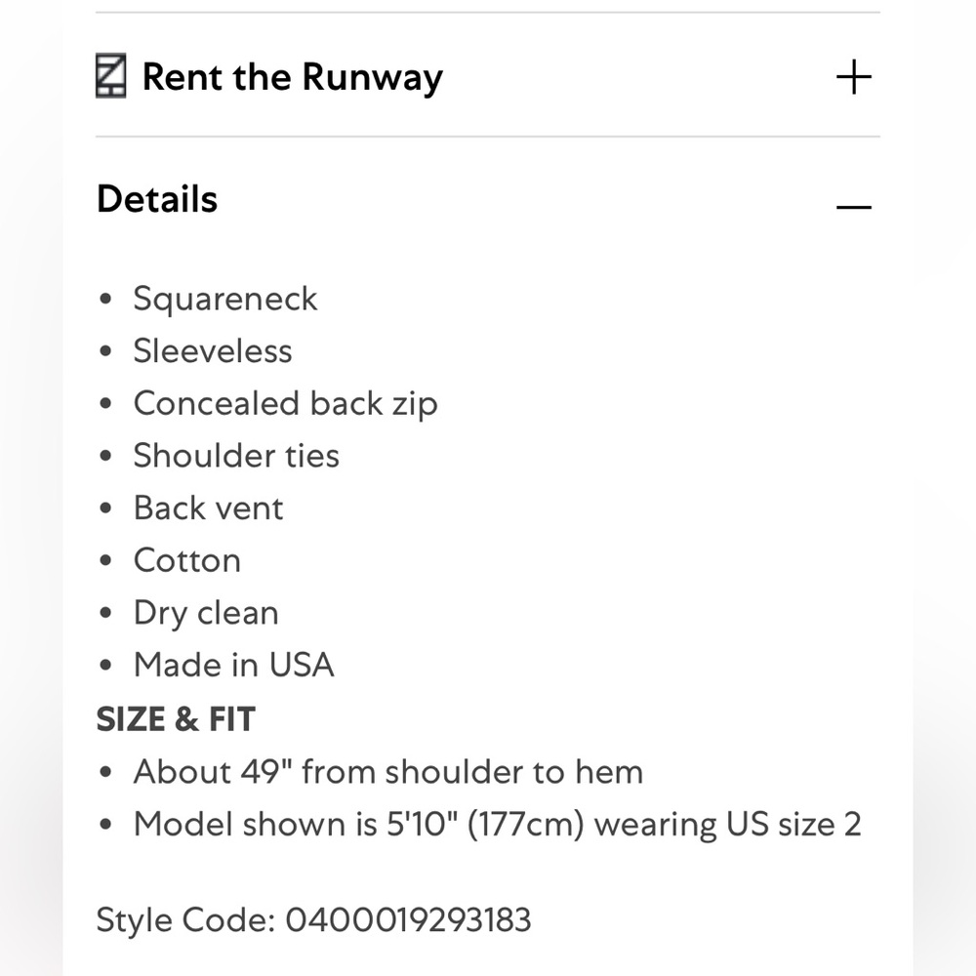The width and height of the screenshot is (976, 976).
Task: Select the Shoulder ties detail
Action: click(236, 456)
